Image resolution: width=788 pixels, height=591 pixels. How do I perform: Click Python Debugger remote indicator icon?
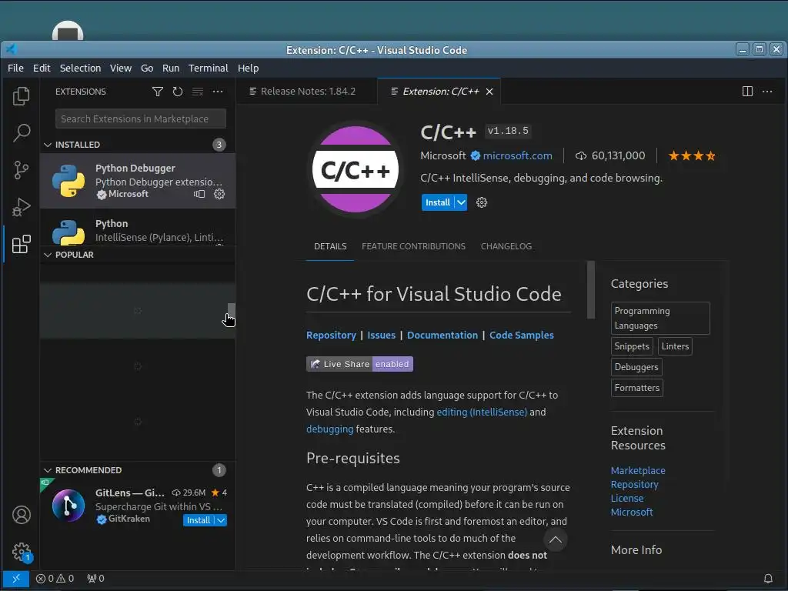(x=199, y=194)
